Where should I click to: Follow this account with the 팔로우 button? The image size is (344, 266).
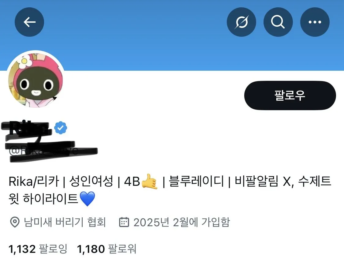290,95
